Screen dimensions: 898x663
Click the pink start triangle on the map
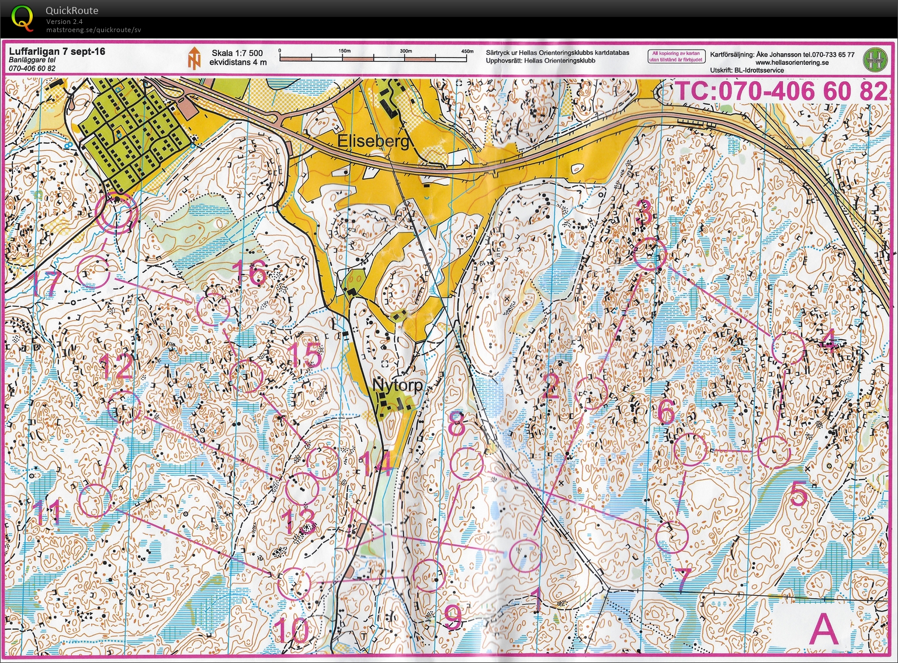coord(365,530)
